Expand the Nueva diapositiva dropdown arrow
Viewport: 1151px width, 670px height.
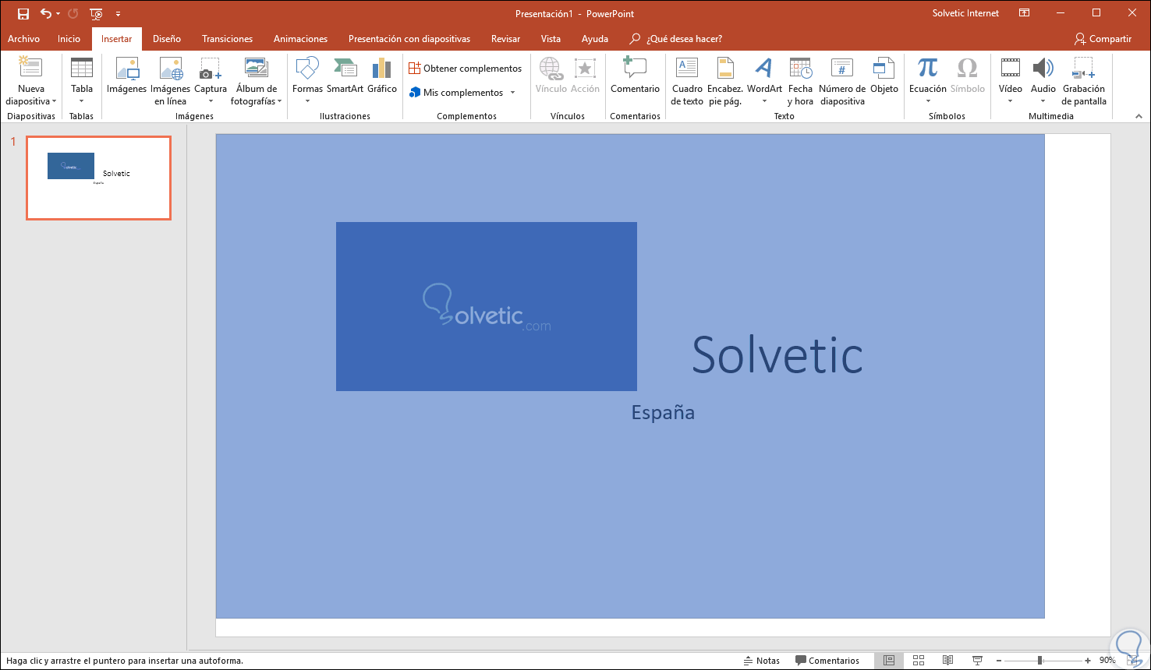coord(54,101)
